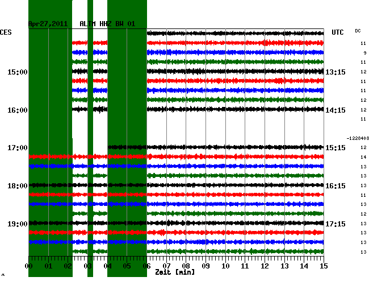Click the black seismic trace at 16:15 UTC
This screenshot has width=369, height=281.
(176, 185)
